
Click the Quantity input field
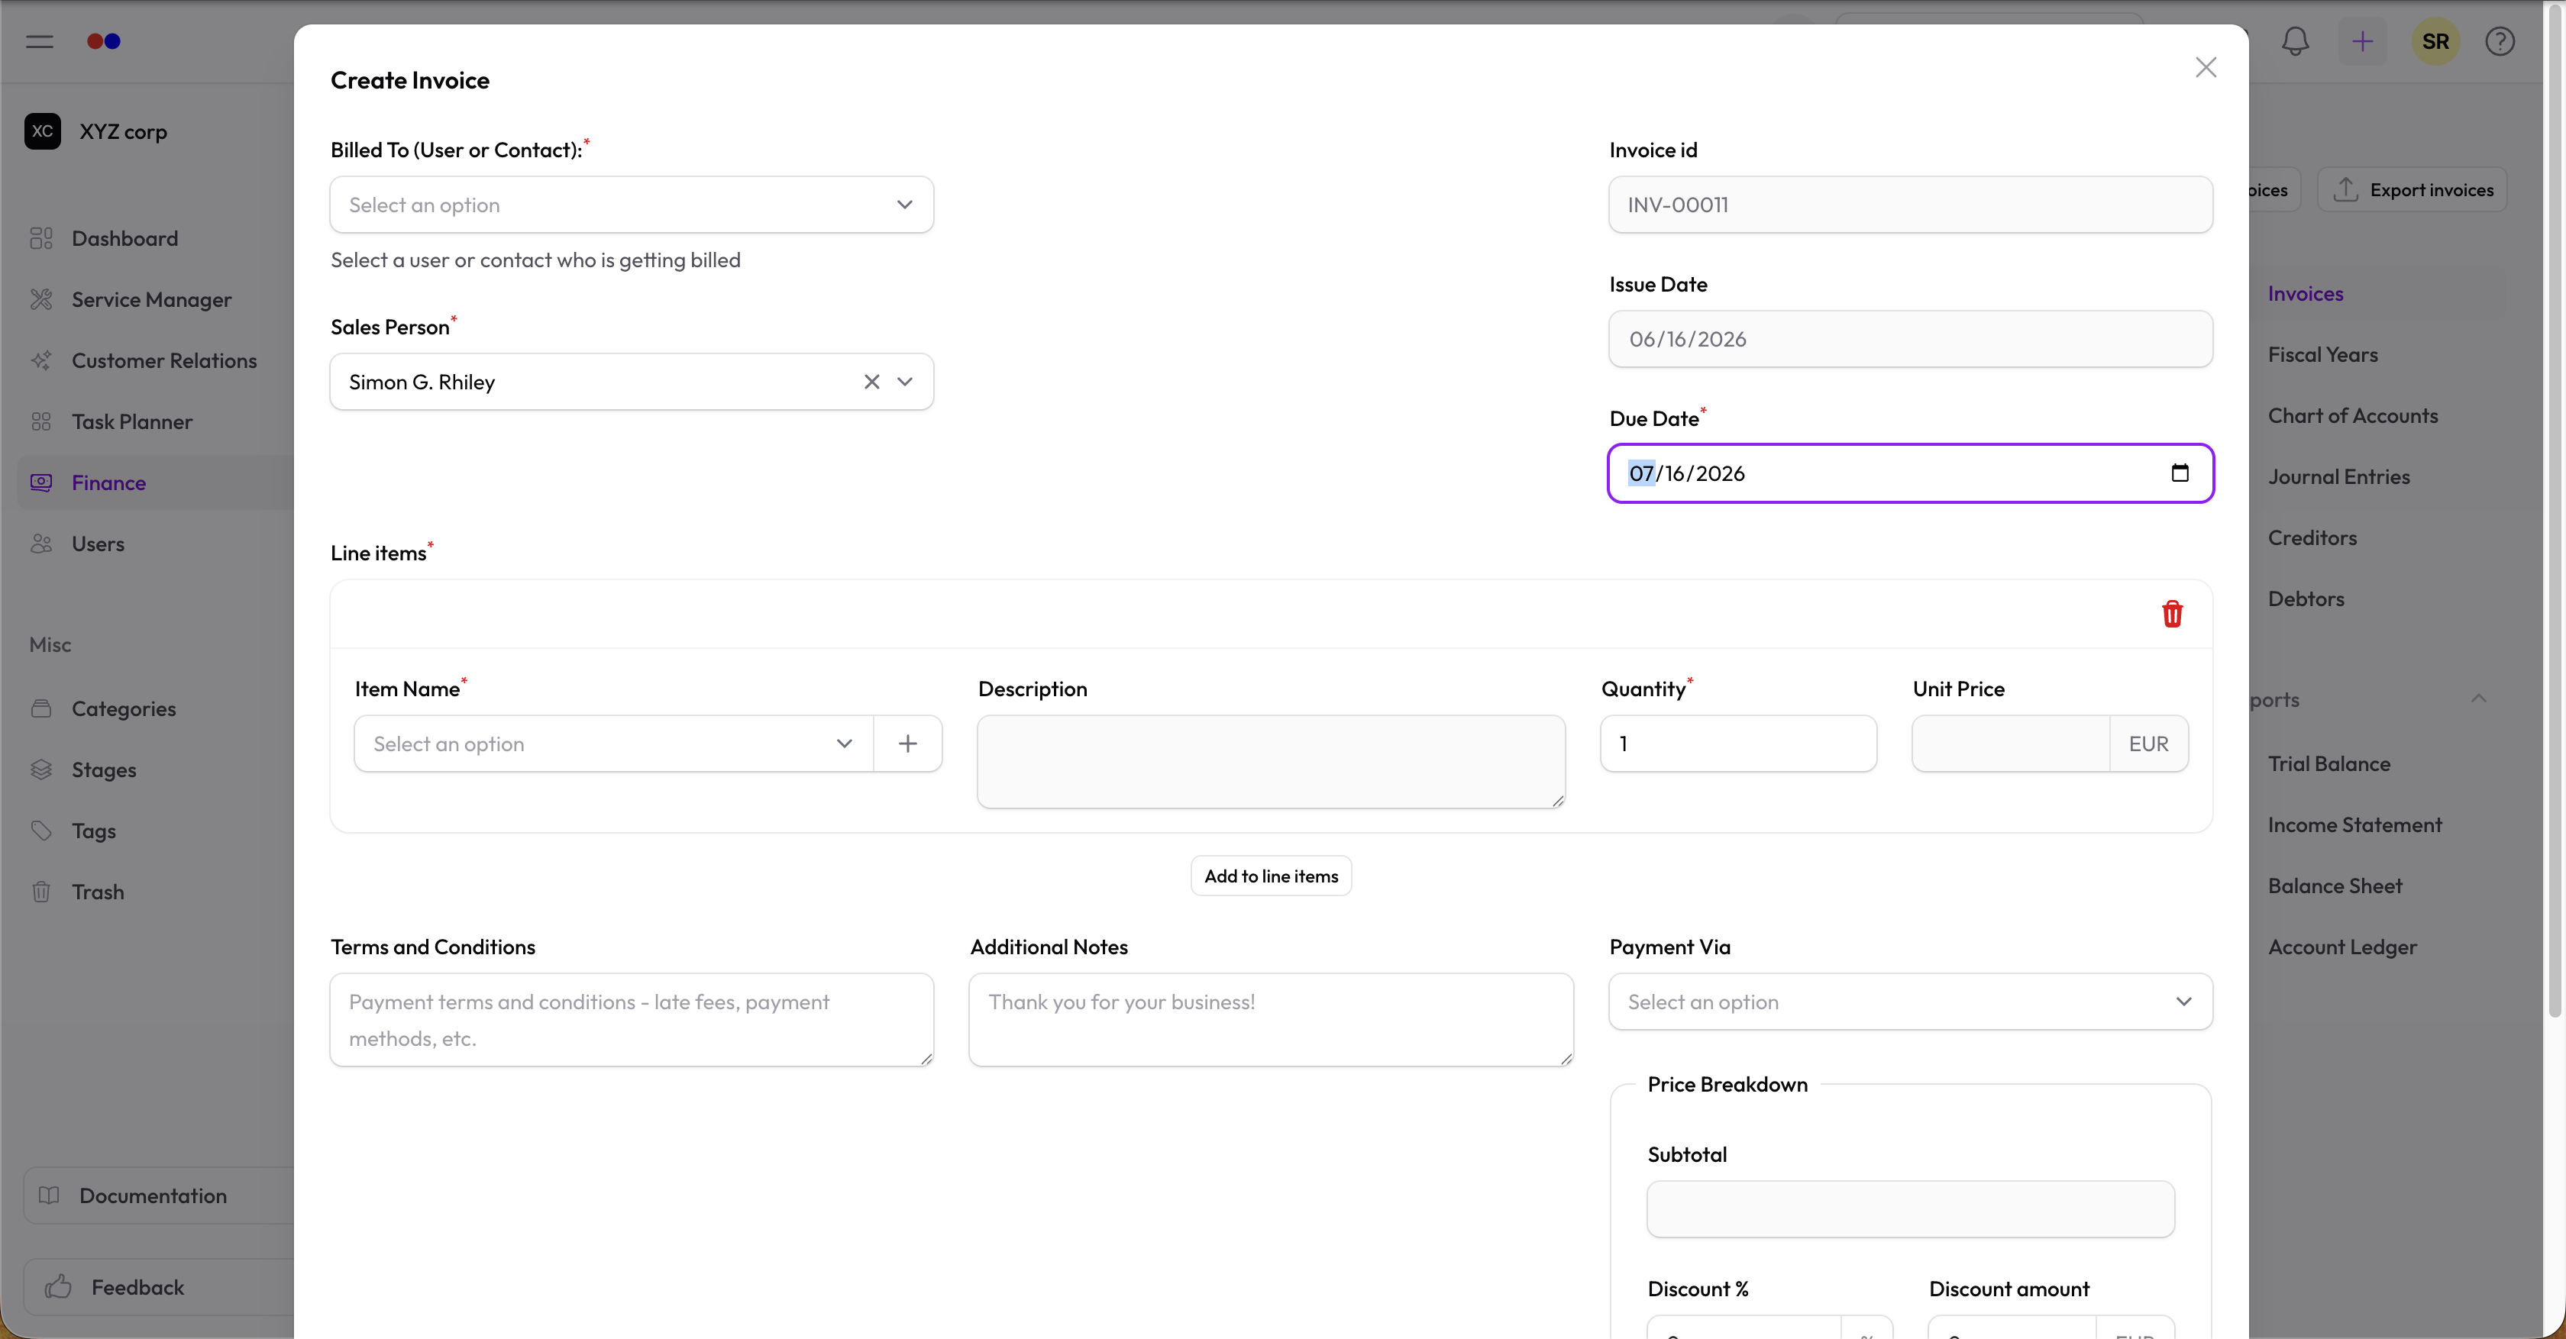pyautogui.click(x=1738, y=744)
